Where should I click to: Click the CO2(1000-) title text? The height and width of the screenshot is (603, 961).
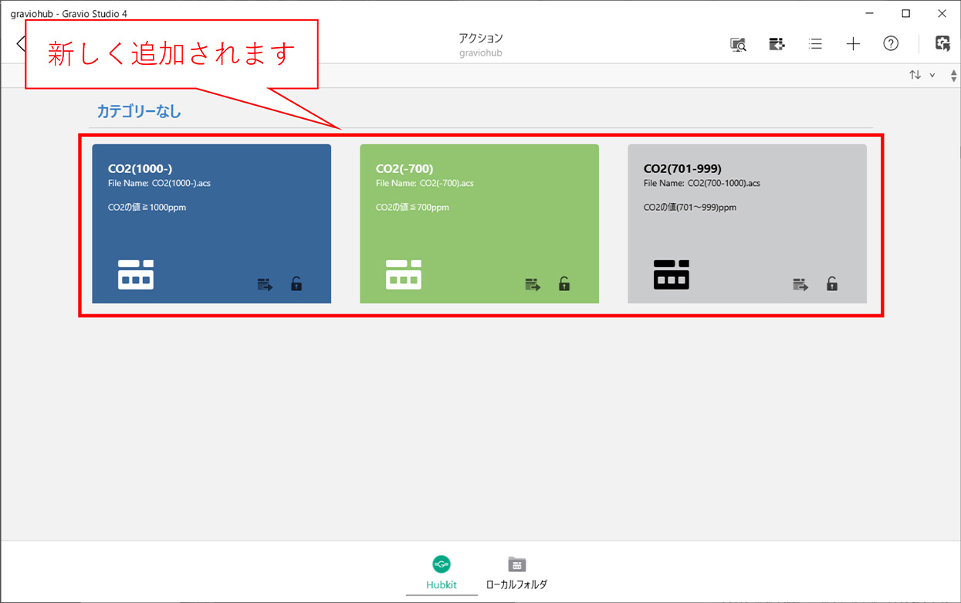(140, 168)
